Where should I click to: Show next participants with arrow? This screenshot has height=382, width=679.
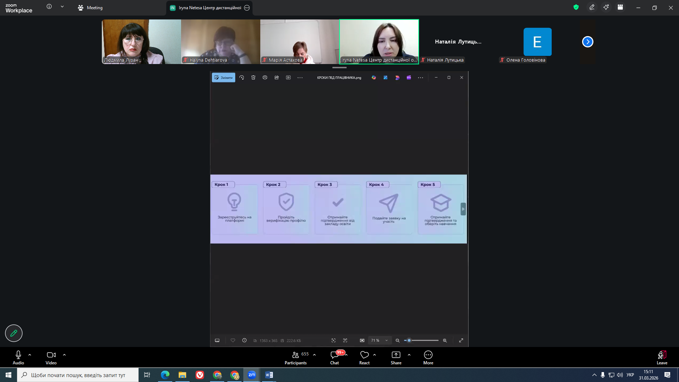coord(587,42)
